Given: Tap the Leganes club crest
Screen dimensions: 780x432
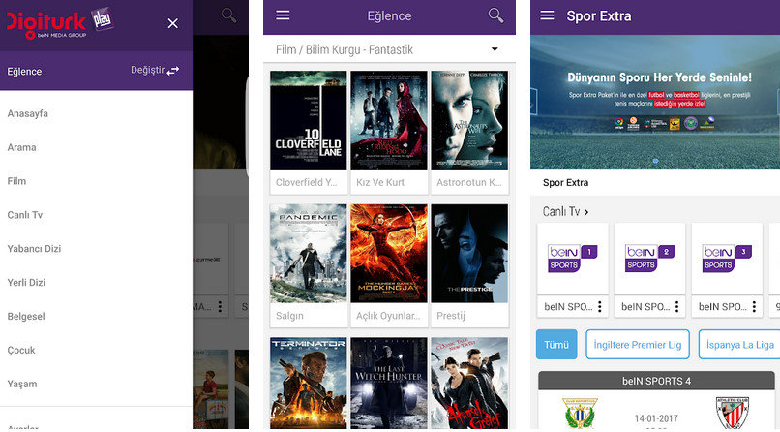Looking at the screenshot, I should [580, 413].
